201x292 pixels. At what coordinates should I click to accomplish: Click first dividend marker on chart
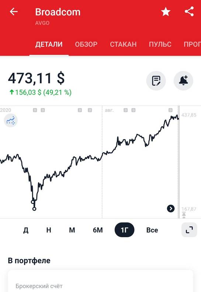tap(35, 110)
